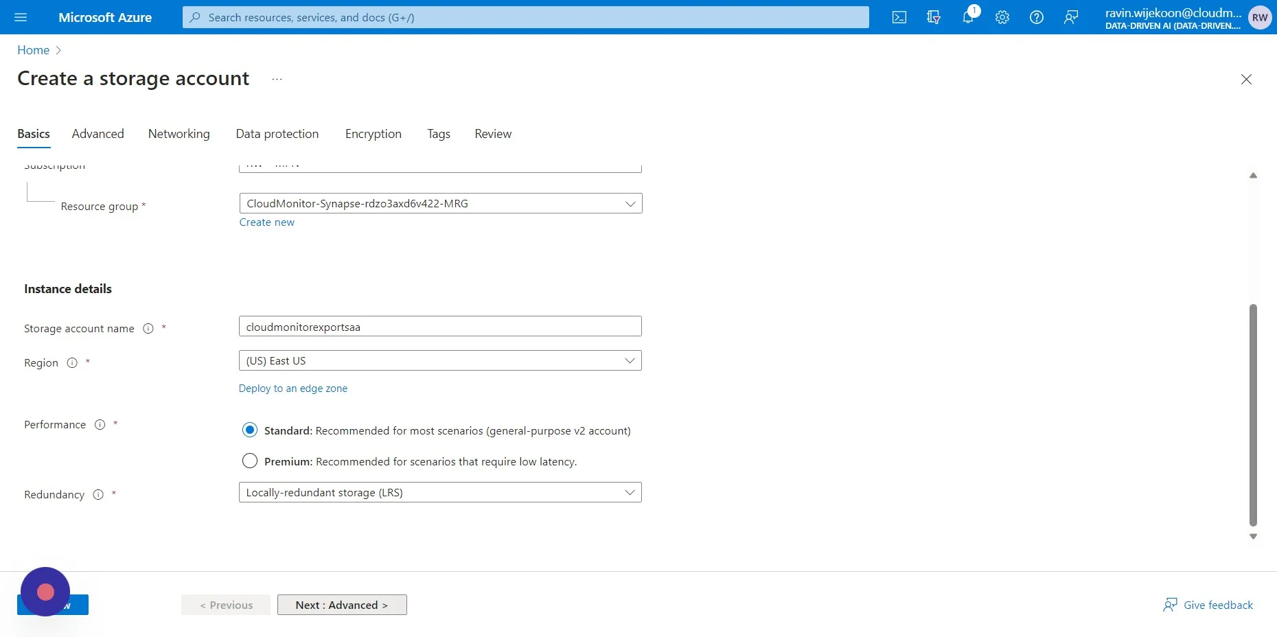Open Cloud Shell from the top bar
Screen dimensions: 1277x637
899,17
